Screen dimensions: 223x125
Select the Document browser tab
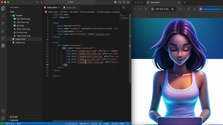tap(163, 2)
